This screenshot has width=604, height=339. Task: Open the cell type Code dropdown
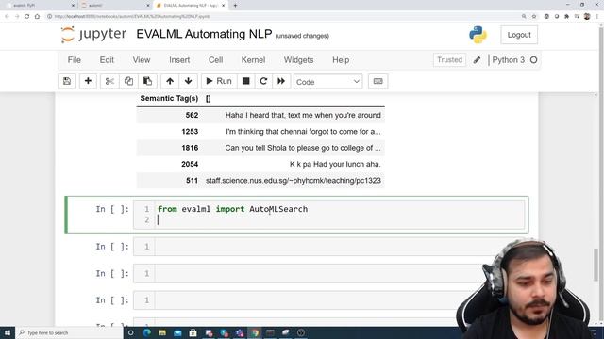327,82
